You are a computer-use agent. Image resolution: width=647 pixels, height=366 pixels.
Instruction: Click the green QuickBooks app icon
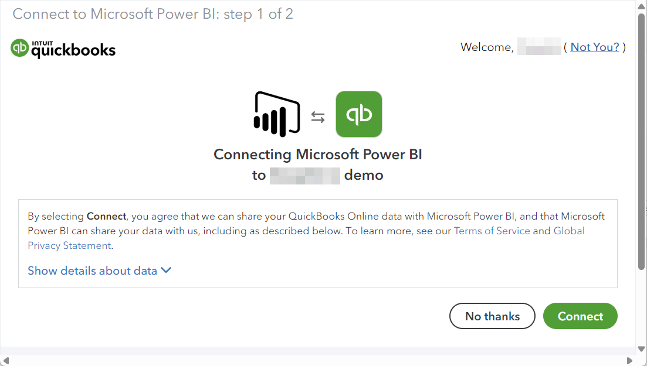[358, 114]
